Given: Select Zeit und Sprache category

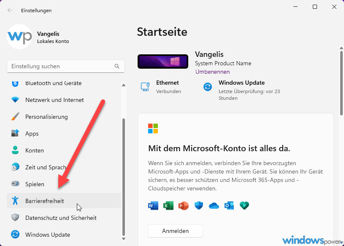Looking at the screenshot, I should (x=64, y=167).
